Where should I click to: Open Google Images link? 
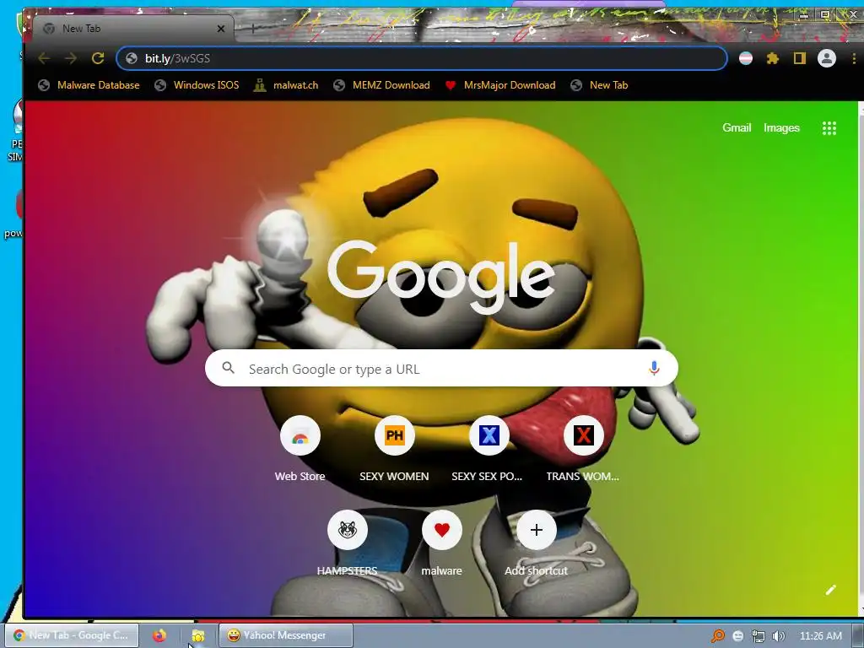click(781, 128)
